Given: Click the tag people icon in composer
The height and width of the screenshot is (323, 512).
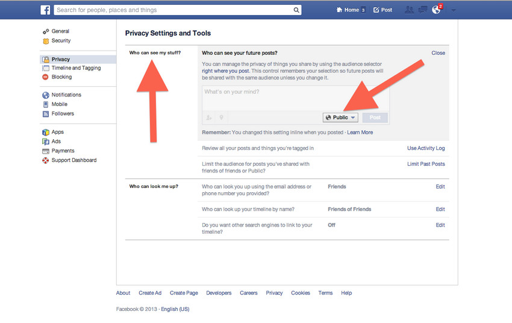Looking at the screenshot, I should [209, 118].
